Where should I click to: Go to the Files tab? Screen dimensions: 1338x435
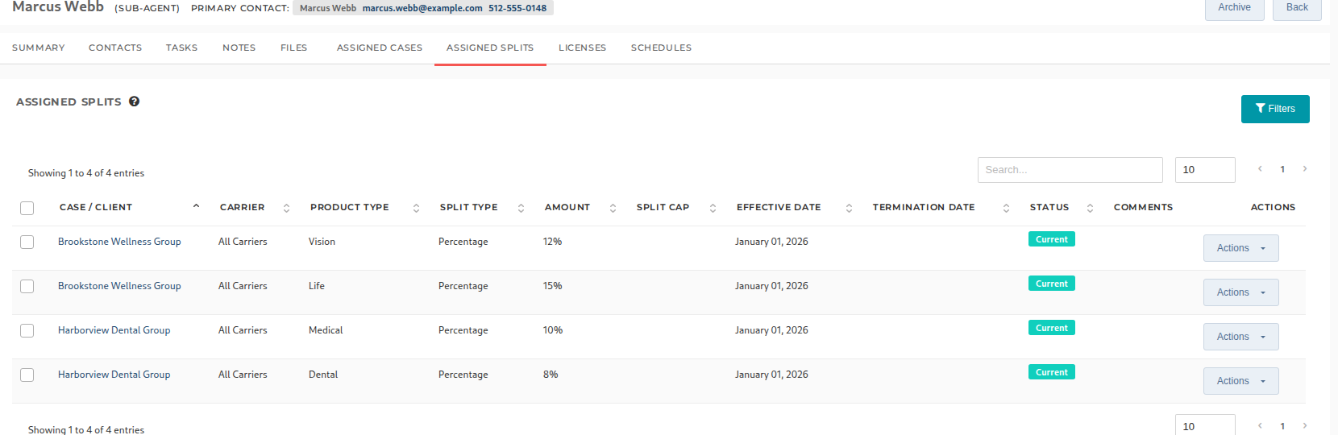pos(294,48)
